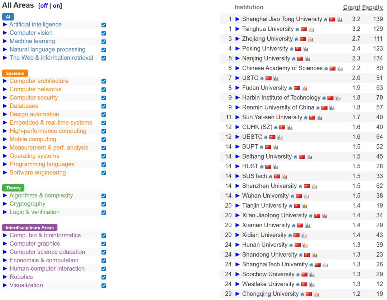This screenshot has width=387, height=300.
Task: Turn all areas on link
Action: pos(56,6)
